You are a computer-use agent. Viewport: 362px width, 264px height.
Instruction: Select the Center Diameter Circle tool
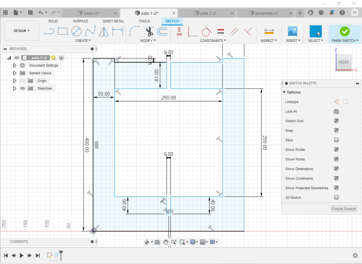click(x=76, y=31)
